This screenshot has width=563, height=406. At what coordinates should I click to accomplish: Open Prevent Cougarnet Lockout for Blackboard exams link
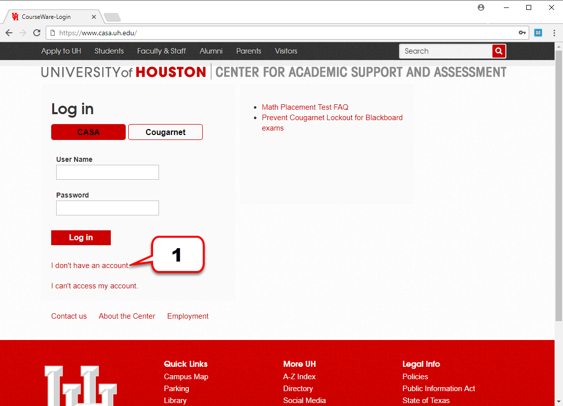coord(332,123)
